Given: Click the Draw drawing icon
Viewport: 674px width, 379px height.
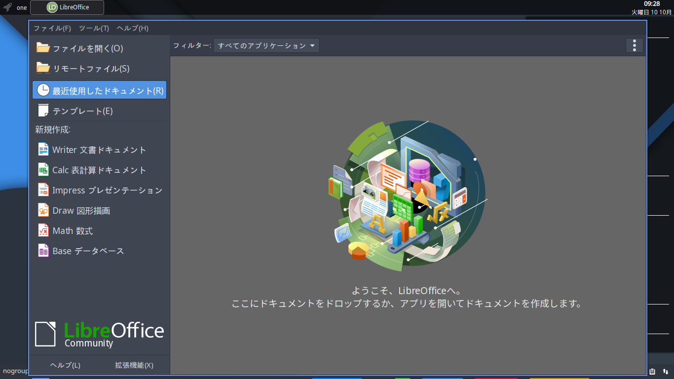Looking at the screenshot, I should [43, 210].
